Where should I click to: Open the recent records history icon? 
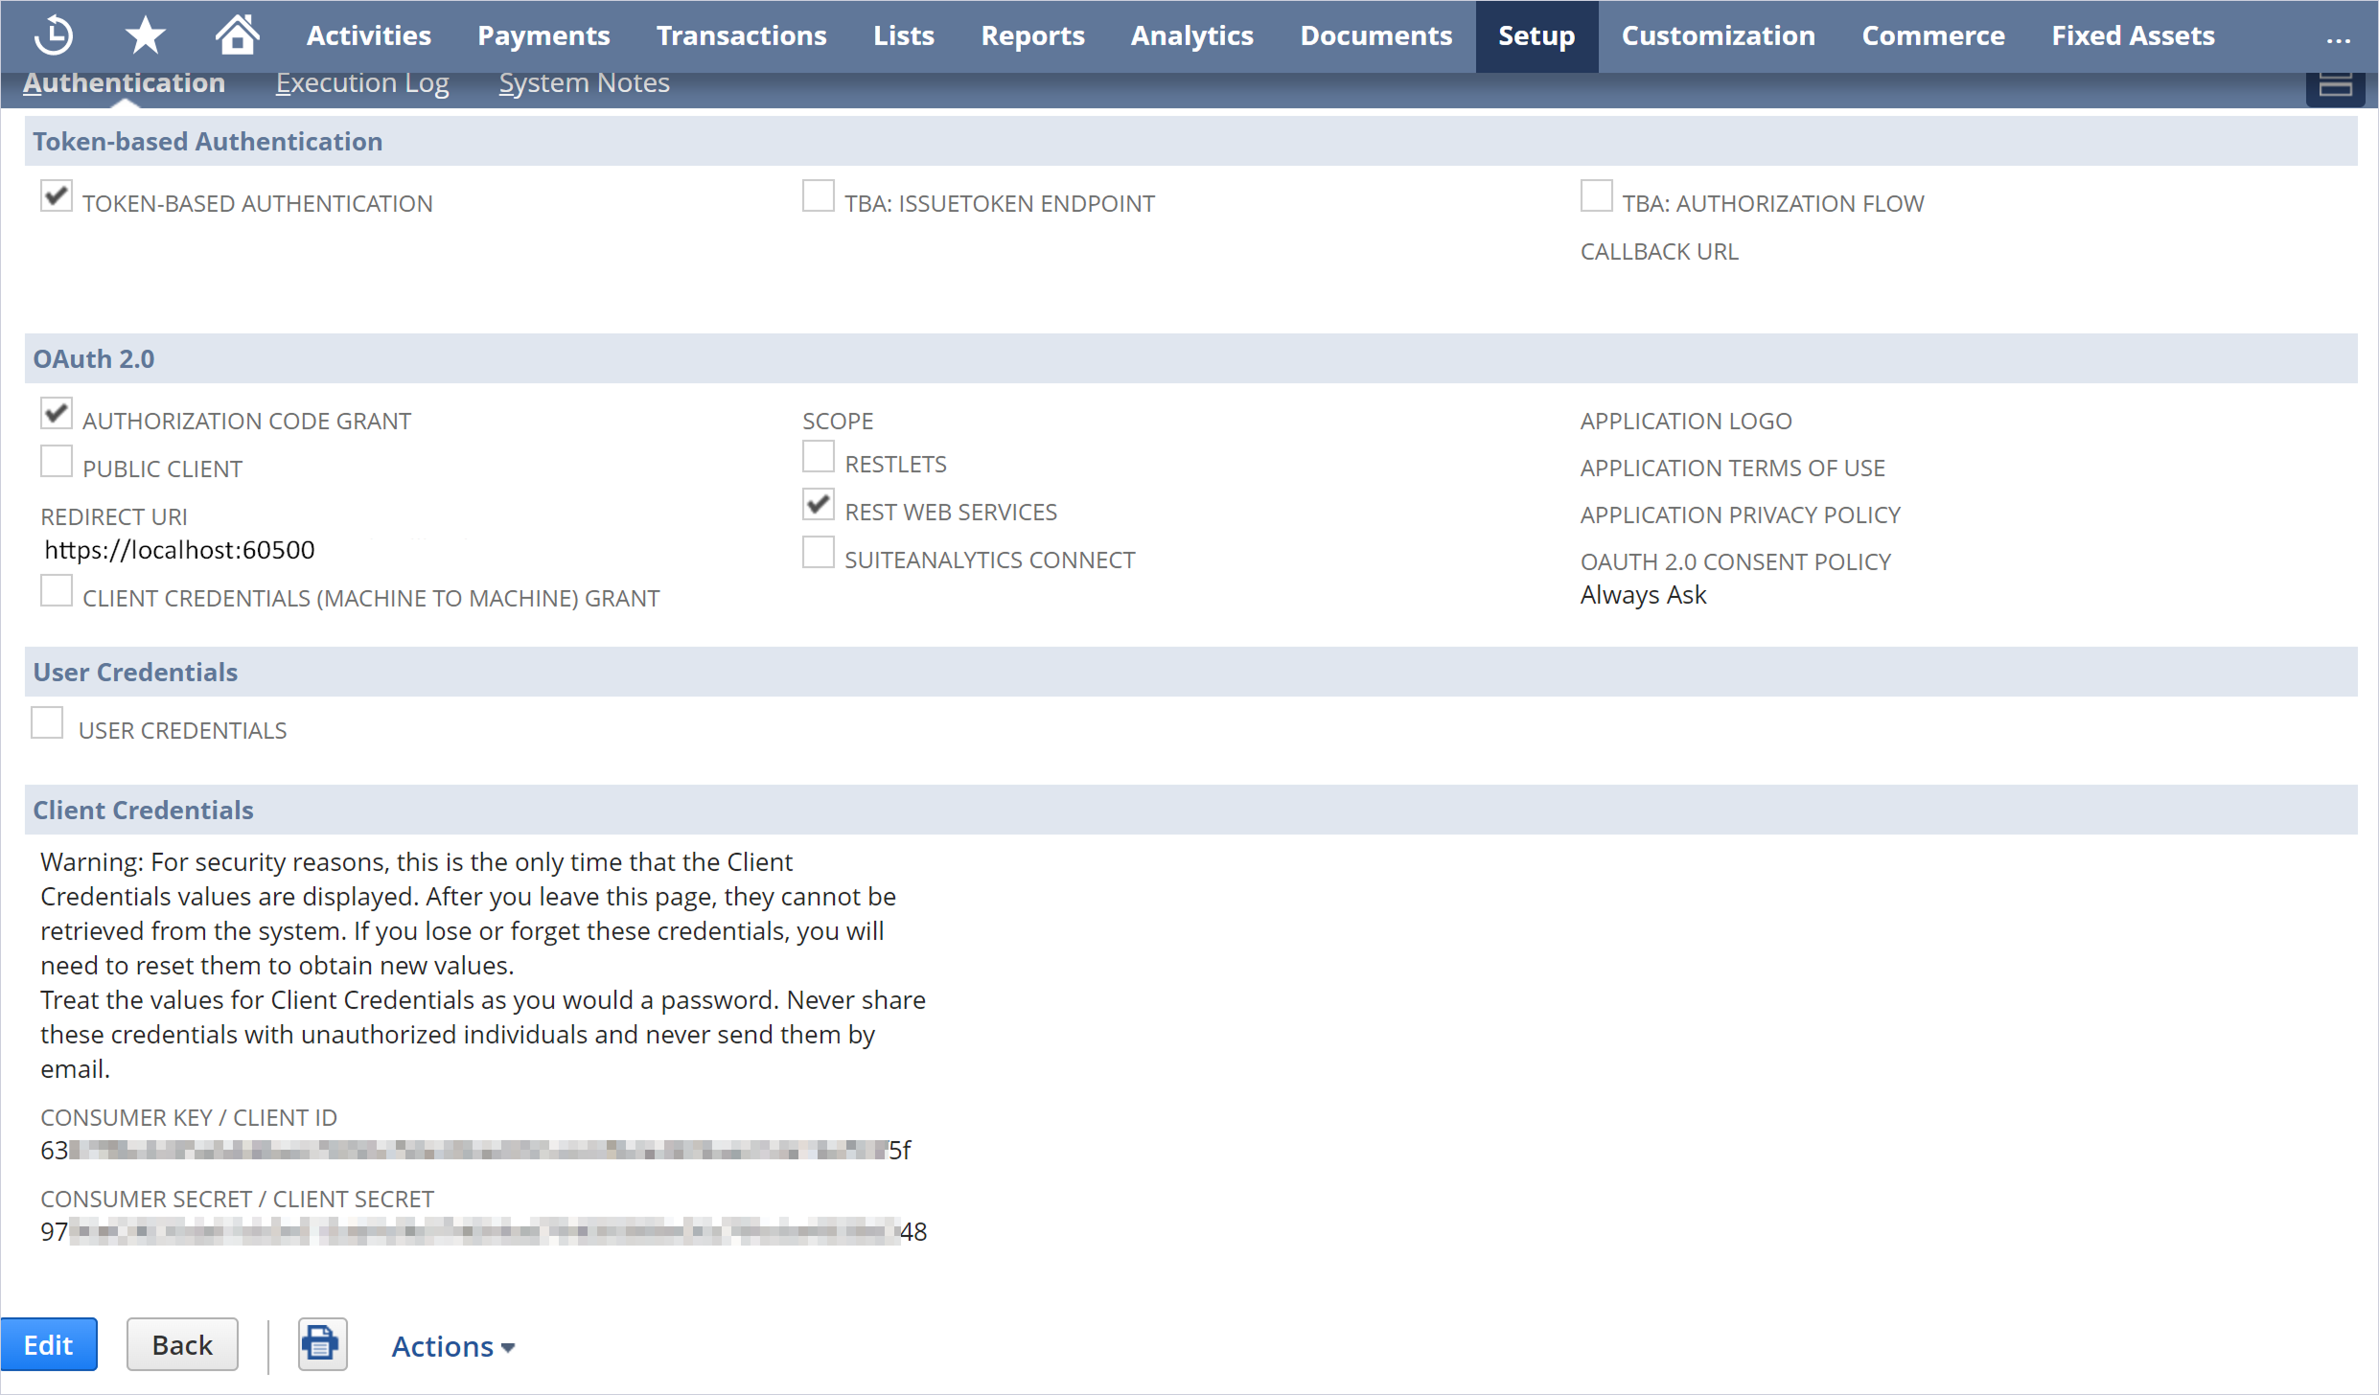click(54, 35)
